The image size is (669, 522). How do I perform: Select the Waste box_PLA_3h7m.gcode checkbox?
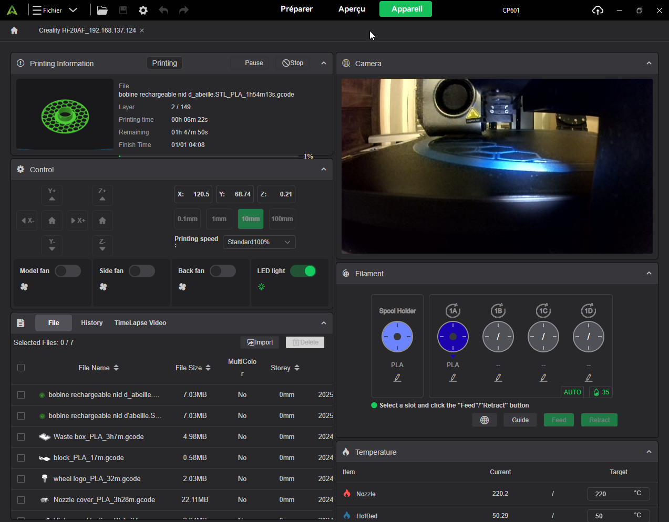21,437
